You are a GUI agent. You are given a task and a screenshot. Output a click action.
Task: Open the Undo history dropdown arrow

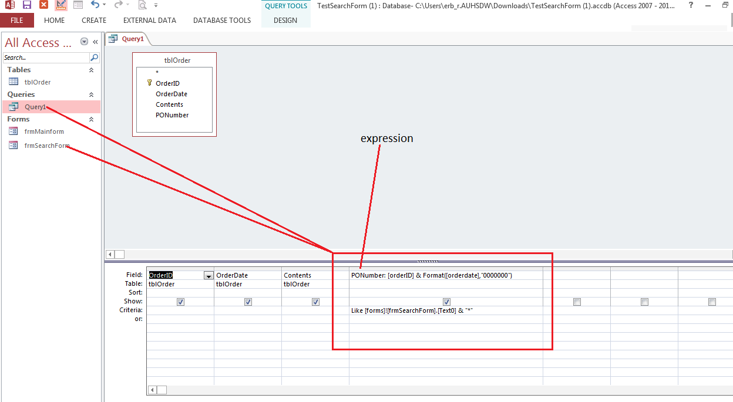click(x=104, y=5)
